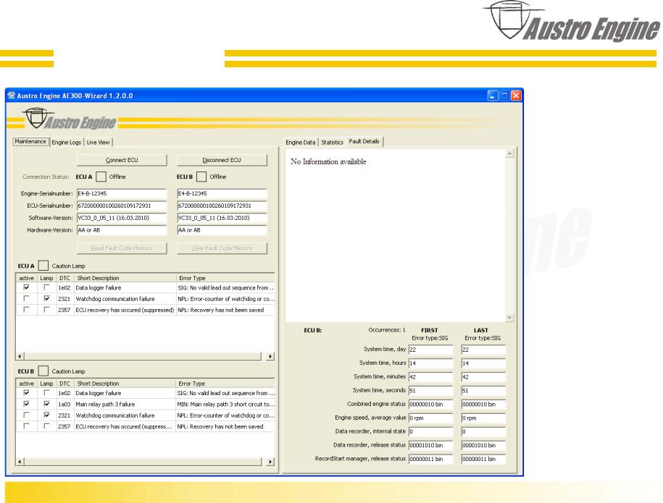The width and height of the screenshot is (663, 503).
Task: Toggle active checkbox for ECU B 1e02
Action: point(26,393)
